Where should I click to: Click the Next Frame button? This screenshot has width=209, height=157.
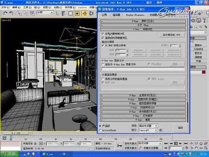coord(180,143)
